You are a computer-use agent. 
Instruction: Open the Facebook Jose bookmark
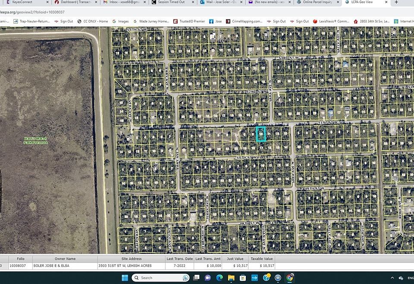(216, 21)
